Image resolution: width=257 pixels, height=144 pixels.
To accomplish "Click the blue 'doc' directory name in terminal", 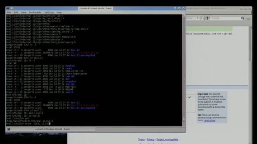I will tap(67, 79).
